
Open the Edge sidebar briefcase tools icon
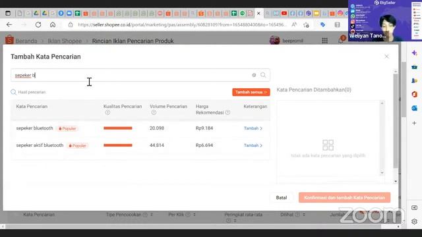[415, 66]
